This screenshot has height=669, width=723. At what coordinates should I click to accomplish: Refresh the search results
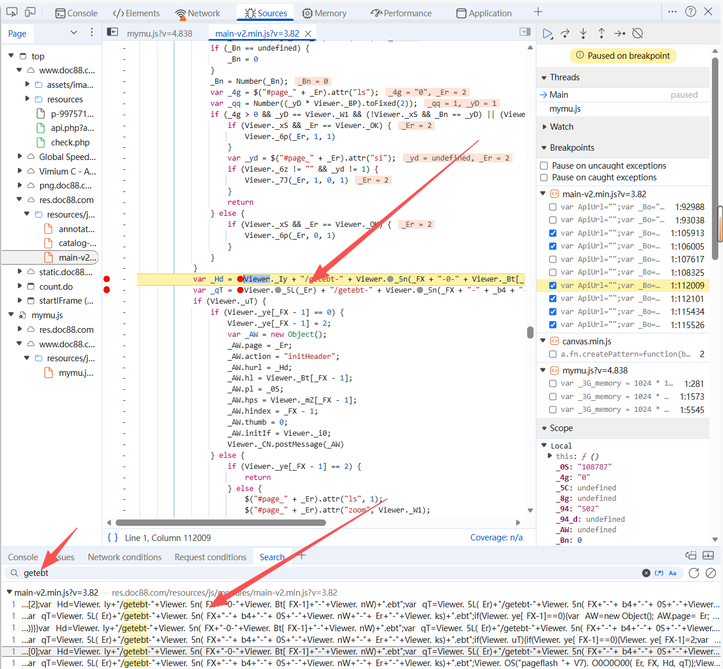tap(693, 573)
